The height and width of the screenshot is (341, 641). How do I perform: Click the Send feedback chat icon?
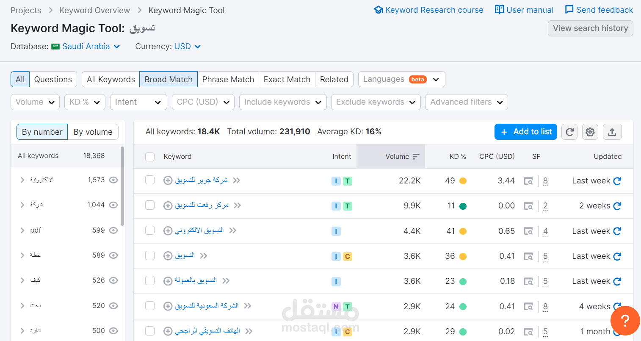569,10
